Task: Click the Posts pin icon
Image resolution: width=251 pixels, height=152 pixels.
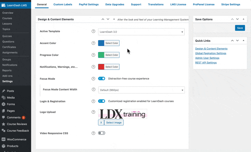Action: point(3,91)
